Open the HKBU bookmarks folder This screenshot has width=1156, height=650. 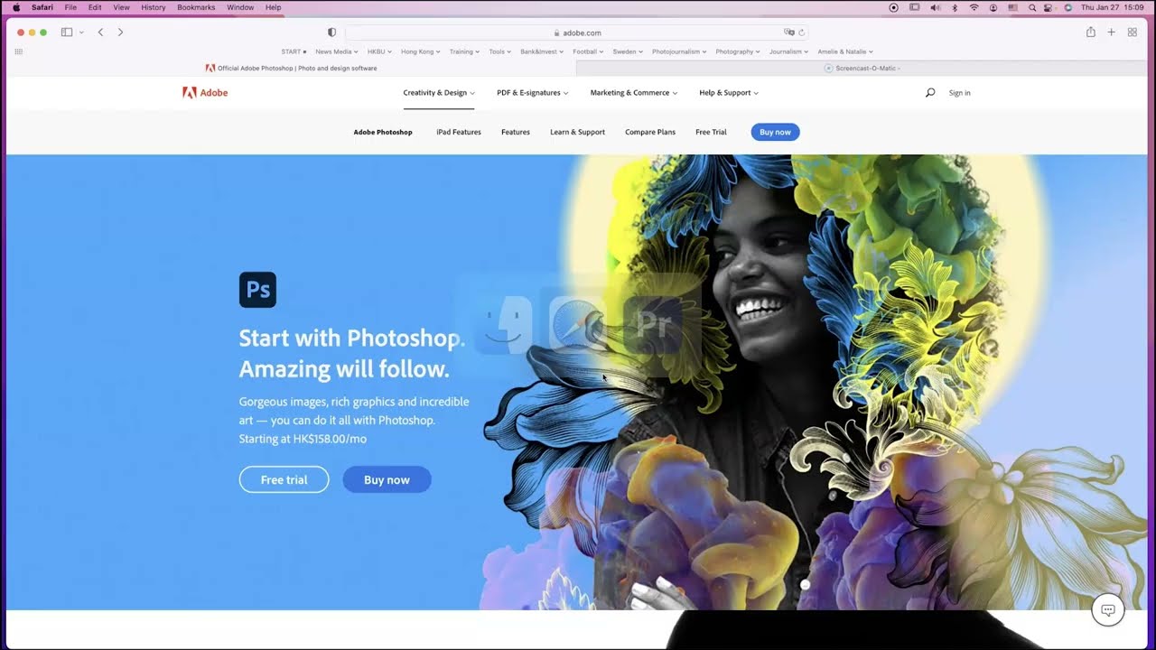[379, 51]
